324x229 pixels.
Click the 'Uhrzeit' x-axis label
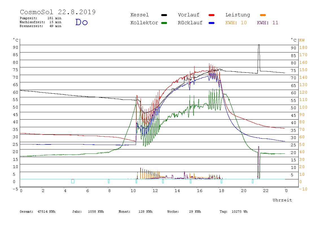tap(282, 200)
